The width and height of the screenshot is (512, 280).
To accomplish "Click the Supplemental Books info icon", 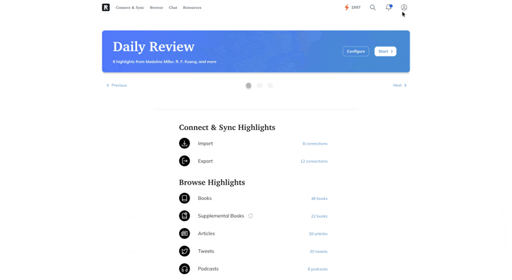I will [x=250, y=216].
